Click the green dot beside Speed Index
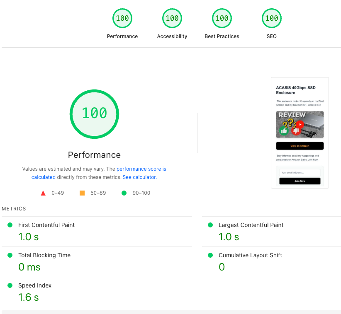 click(10, 285)
